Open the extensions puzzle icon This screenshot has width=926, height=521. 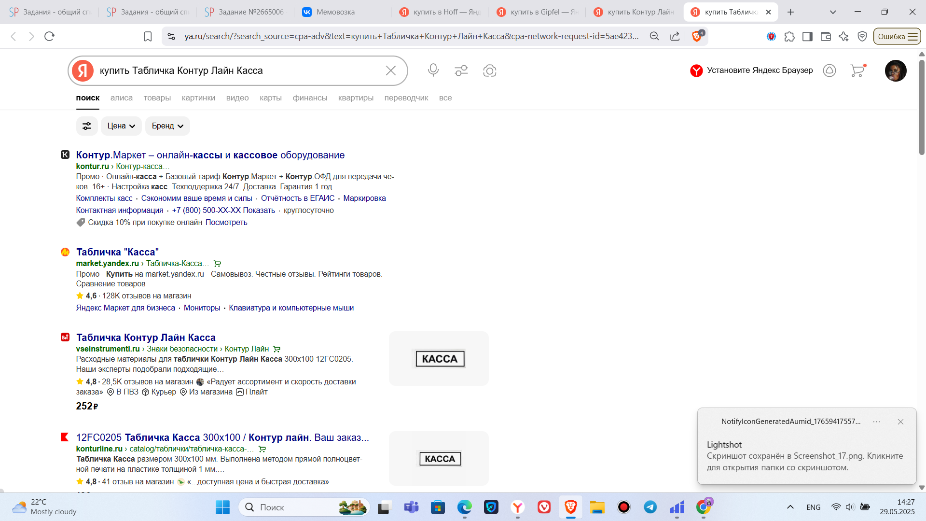click(789, 36)
